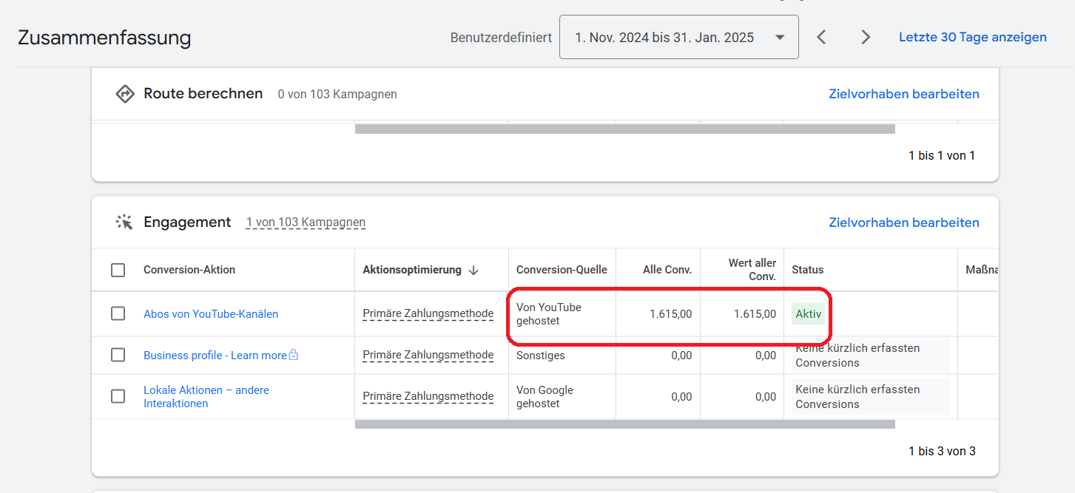Expand Primäre Zahlungsmethode for YouTube-Kanäle row
Viewport: 1075px width, 493px height.
pyautogui.click(x=428, y=313)
